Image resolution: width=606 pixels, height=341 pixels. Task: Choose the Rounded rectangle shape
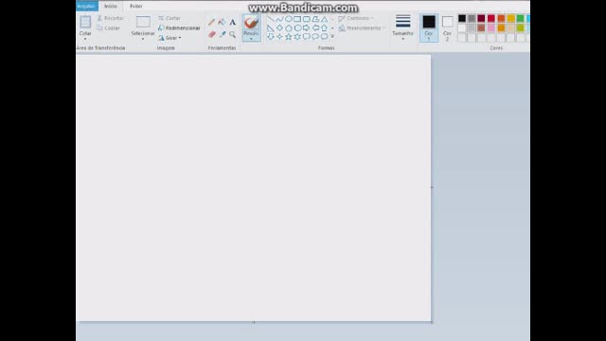point(306,19)
